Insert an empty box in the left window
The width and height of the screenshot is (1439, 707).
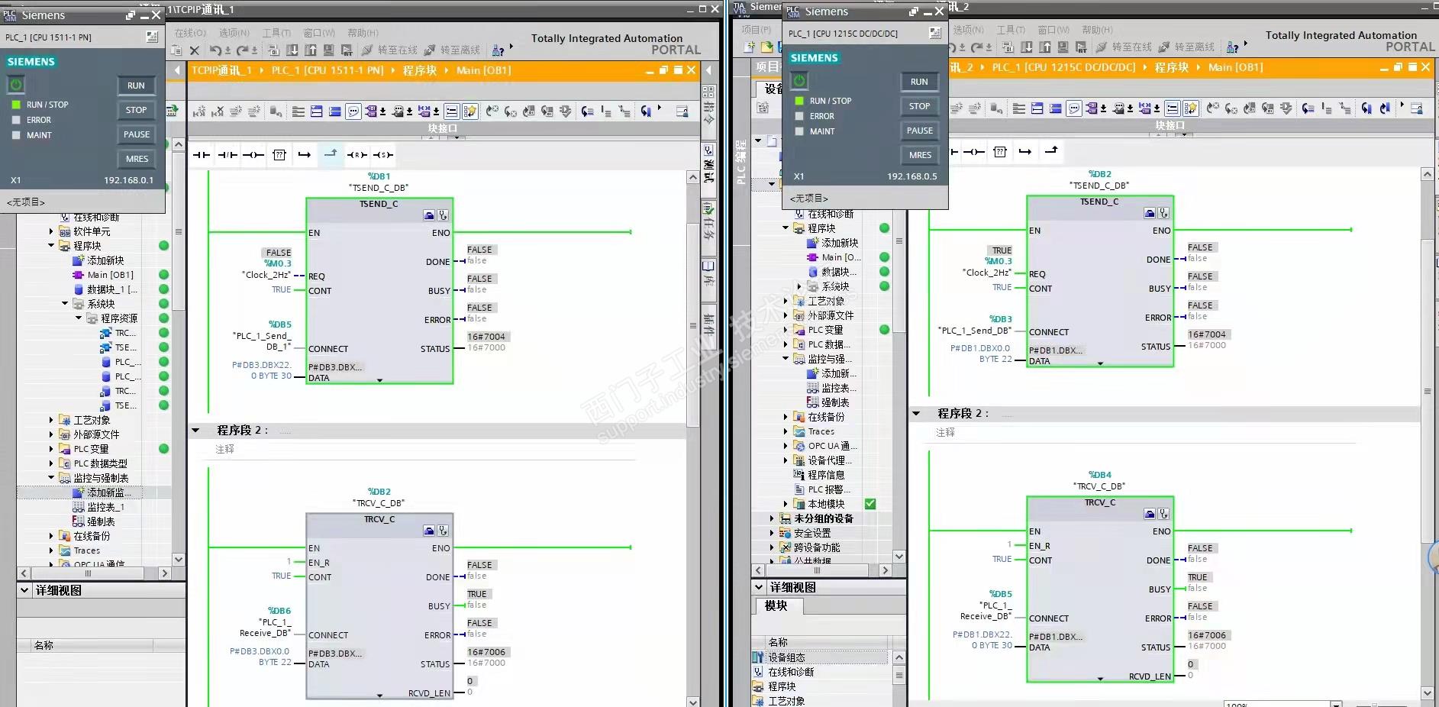pyautogui.click(x=279, y=155)
